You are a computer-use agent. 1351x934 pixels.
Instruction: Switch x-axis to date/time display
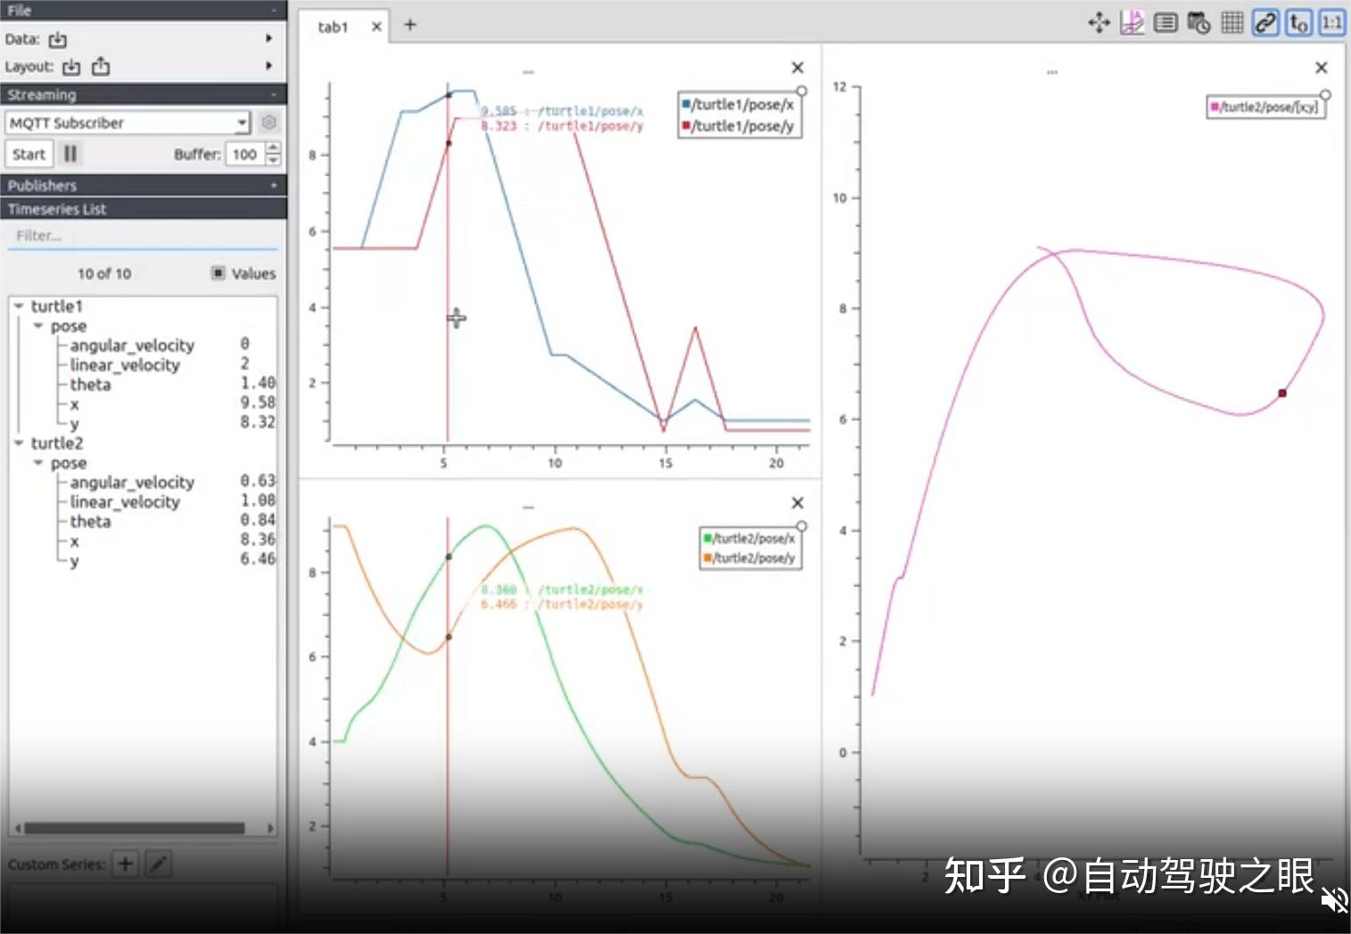click(1198, 23)
